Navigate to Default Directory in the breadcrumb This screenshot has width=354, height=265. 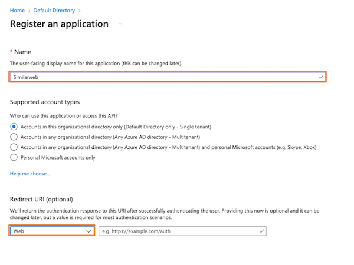54,10
